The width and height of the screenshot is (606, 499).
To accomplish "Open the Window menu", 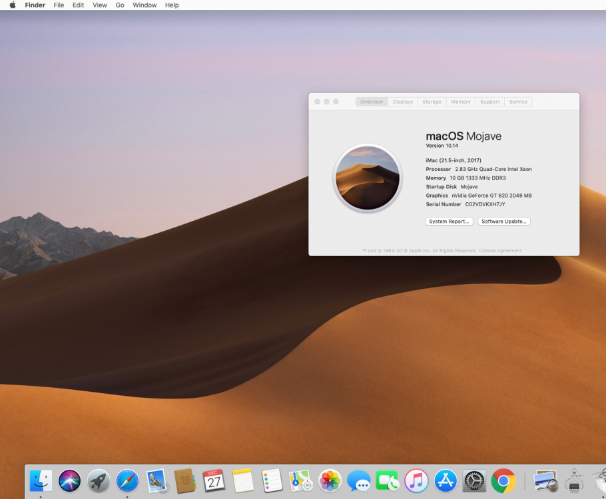I will point(145,5).
